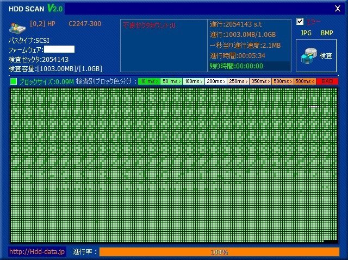This screenshot has width=348, height=260.
Task: Select the 250ms legend swatch
Action: (238, 81)
